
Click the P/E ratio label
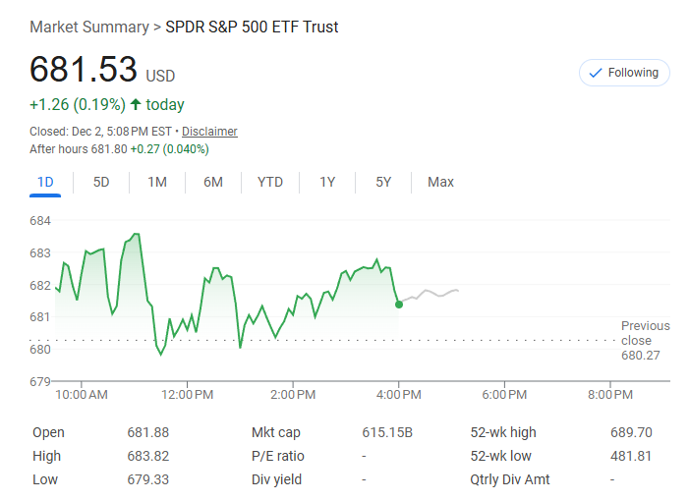click(x=278, y=456)
